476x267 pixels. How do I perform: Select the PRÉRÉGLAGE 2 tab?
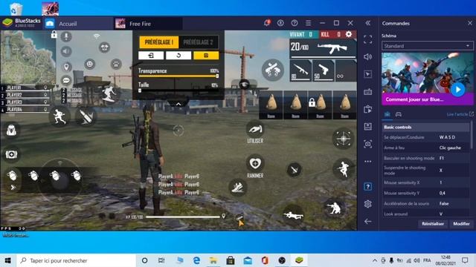point(198,42)
